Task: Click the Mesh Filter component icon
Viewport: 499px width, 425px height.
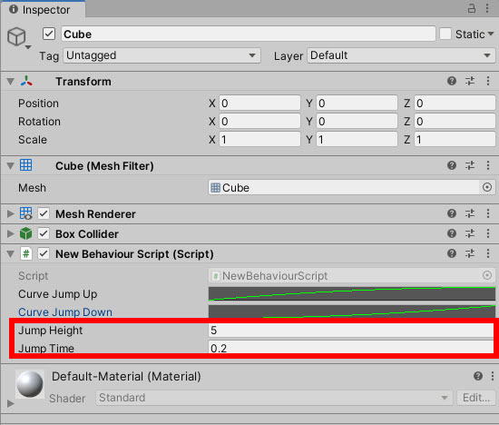Action: click(25, 165)
